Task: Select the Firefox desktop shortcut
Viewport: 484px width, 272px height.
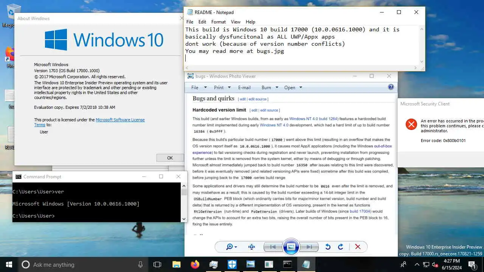Action: [x=9, y=57]
